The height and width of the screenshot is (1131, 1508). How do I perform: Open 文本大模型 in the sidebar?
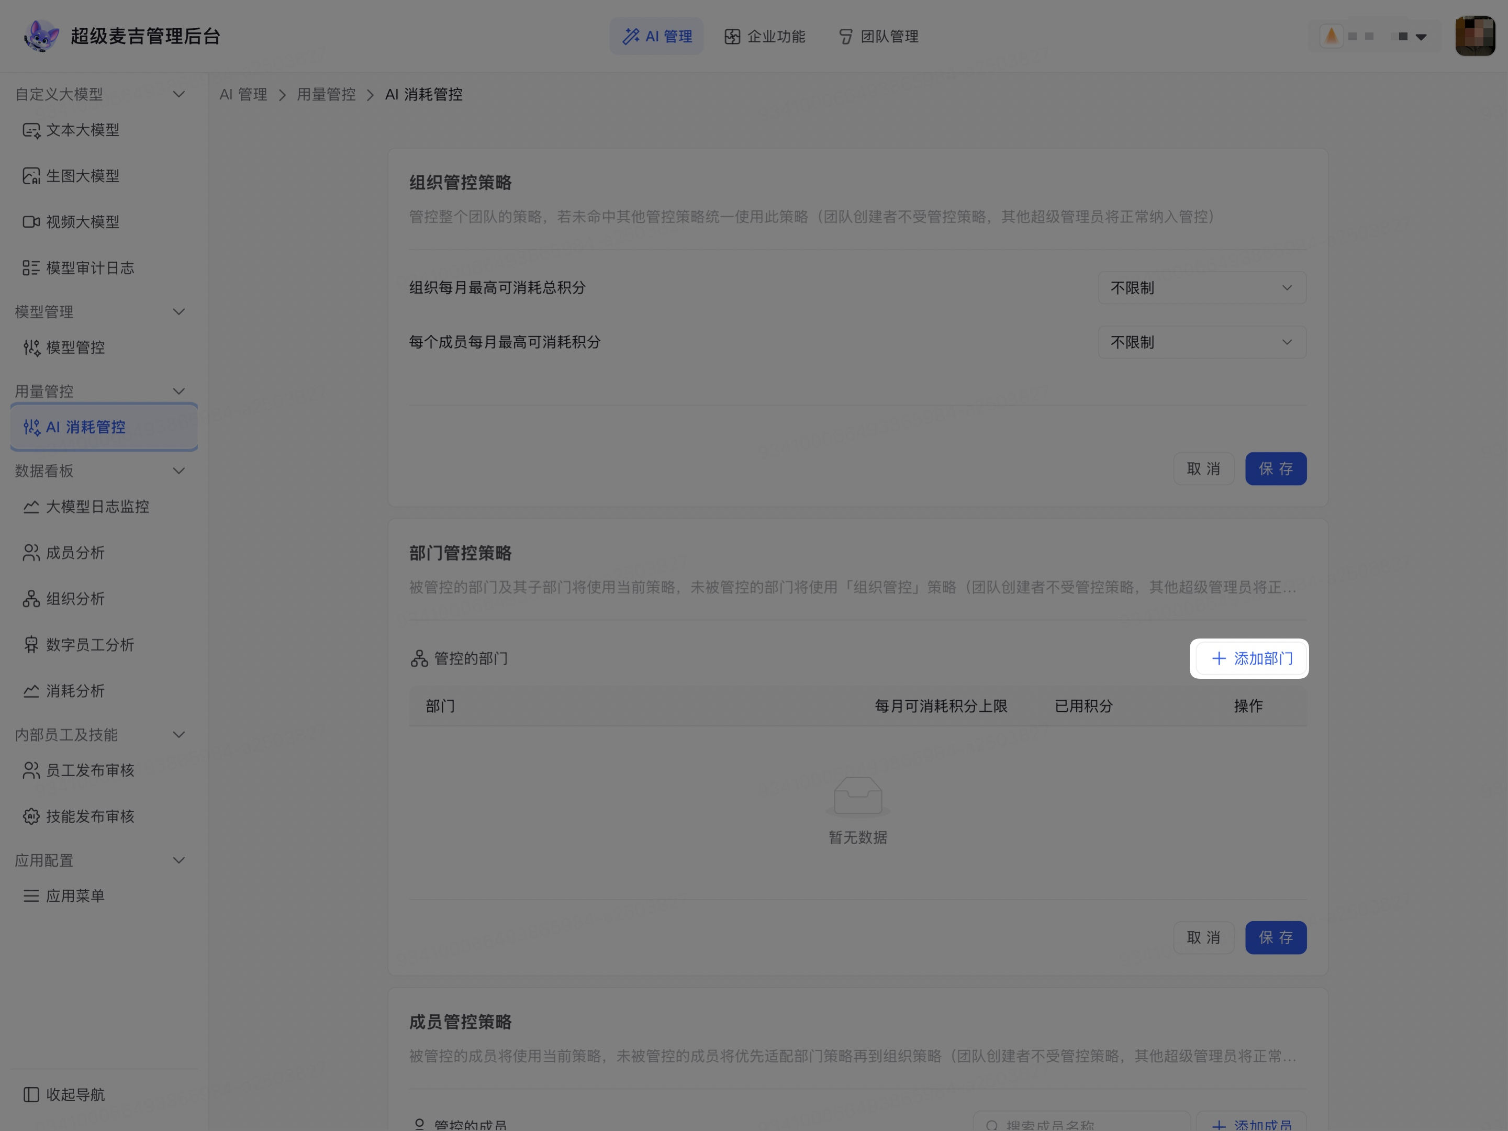[104, 130]
